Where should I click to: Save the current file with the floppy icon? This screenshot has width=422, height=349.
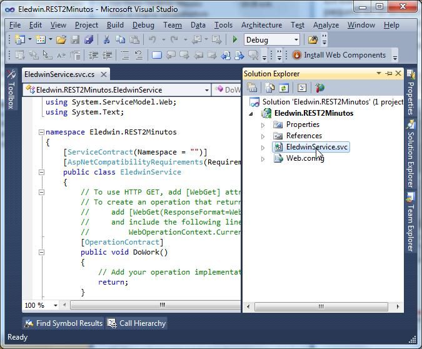75,40
